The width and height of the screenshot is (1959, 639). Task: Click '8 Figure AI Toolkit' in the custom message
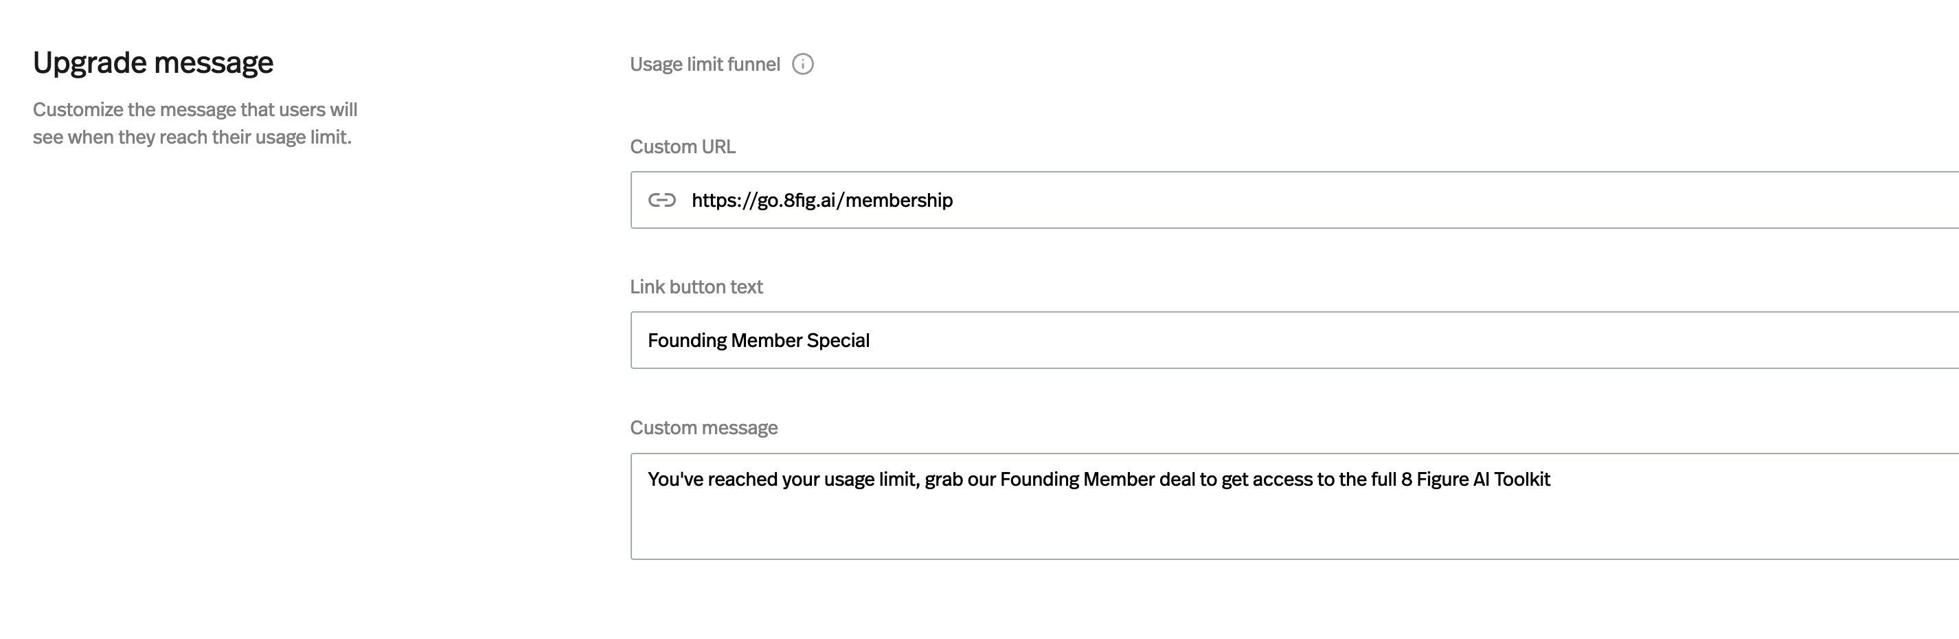(1475, 480)
